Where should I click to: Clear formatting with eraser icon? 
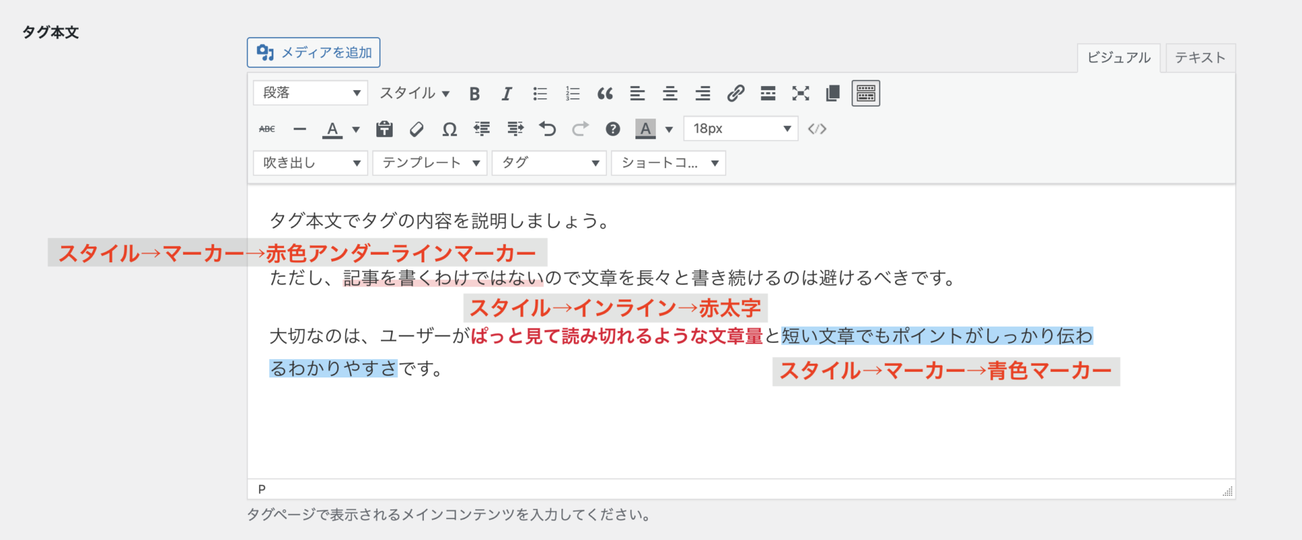tap(417, 129)
